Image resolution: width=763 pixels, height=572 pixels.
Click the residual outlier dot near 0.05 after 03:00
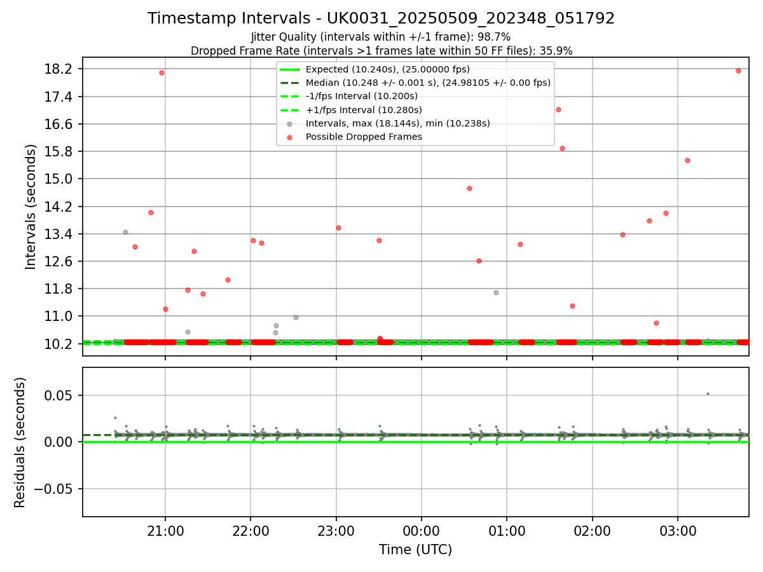point(708,393)
